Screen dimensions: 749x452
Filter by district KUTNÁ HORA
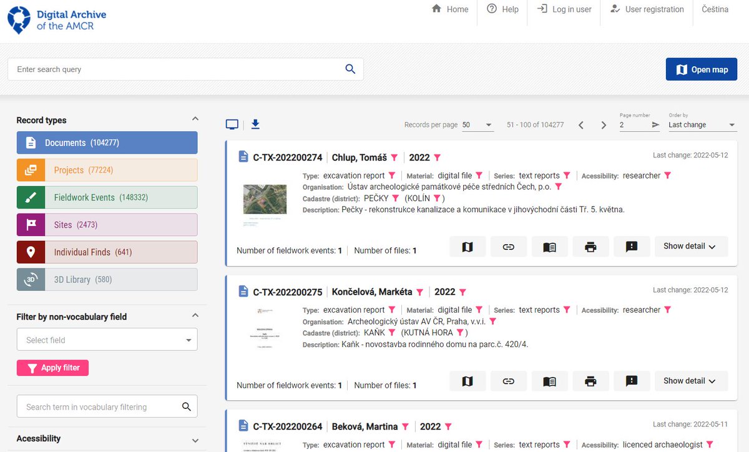tap(460, 333)
